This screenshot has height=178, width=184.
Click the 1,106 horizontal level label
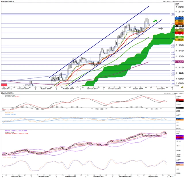172,71
